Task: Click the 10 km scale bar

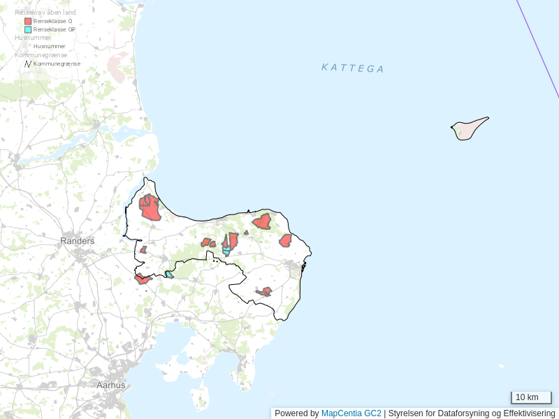Action: pos(531,398)
